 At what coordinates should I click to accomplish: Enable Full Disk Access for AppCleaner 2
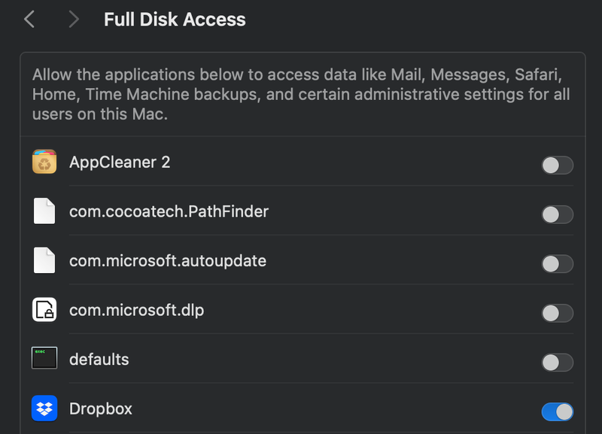click(557, 165)
